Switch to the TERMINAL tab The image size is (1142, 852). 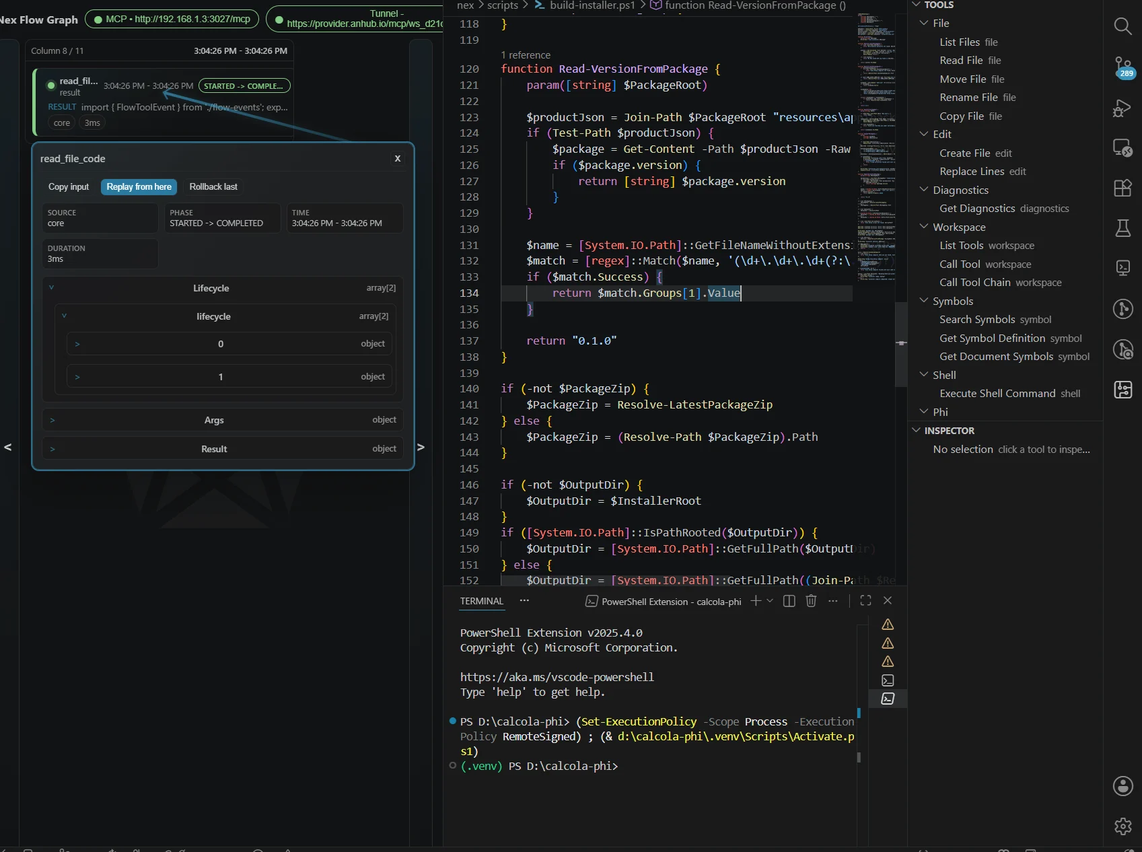482,601
